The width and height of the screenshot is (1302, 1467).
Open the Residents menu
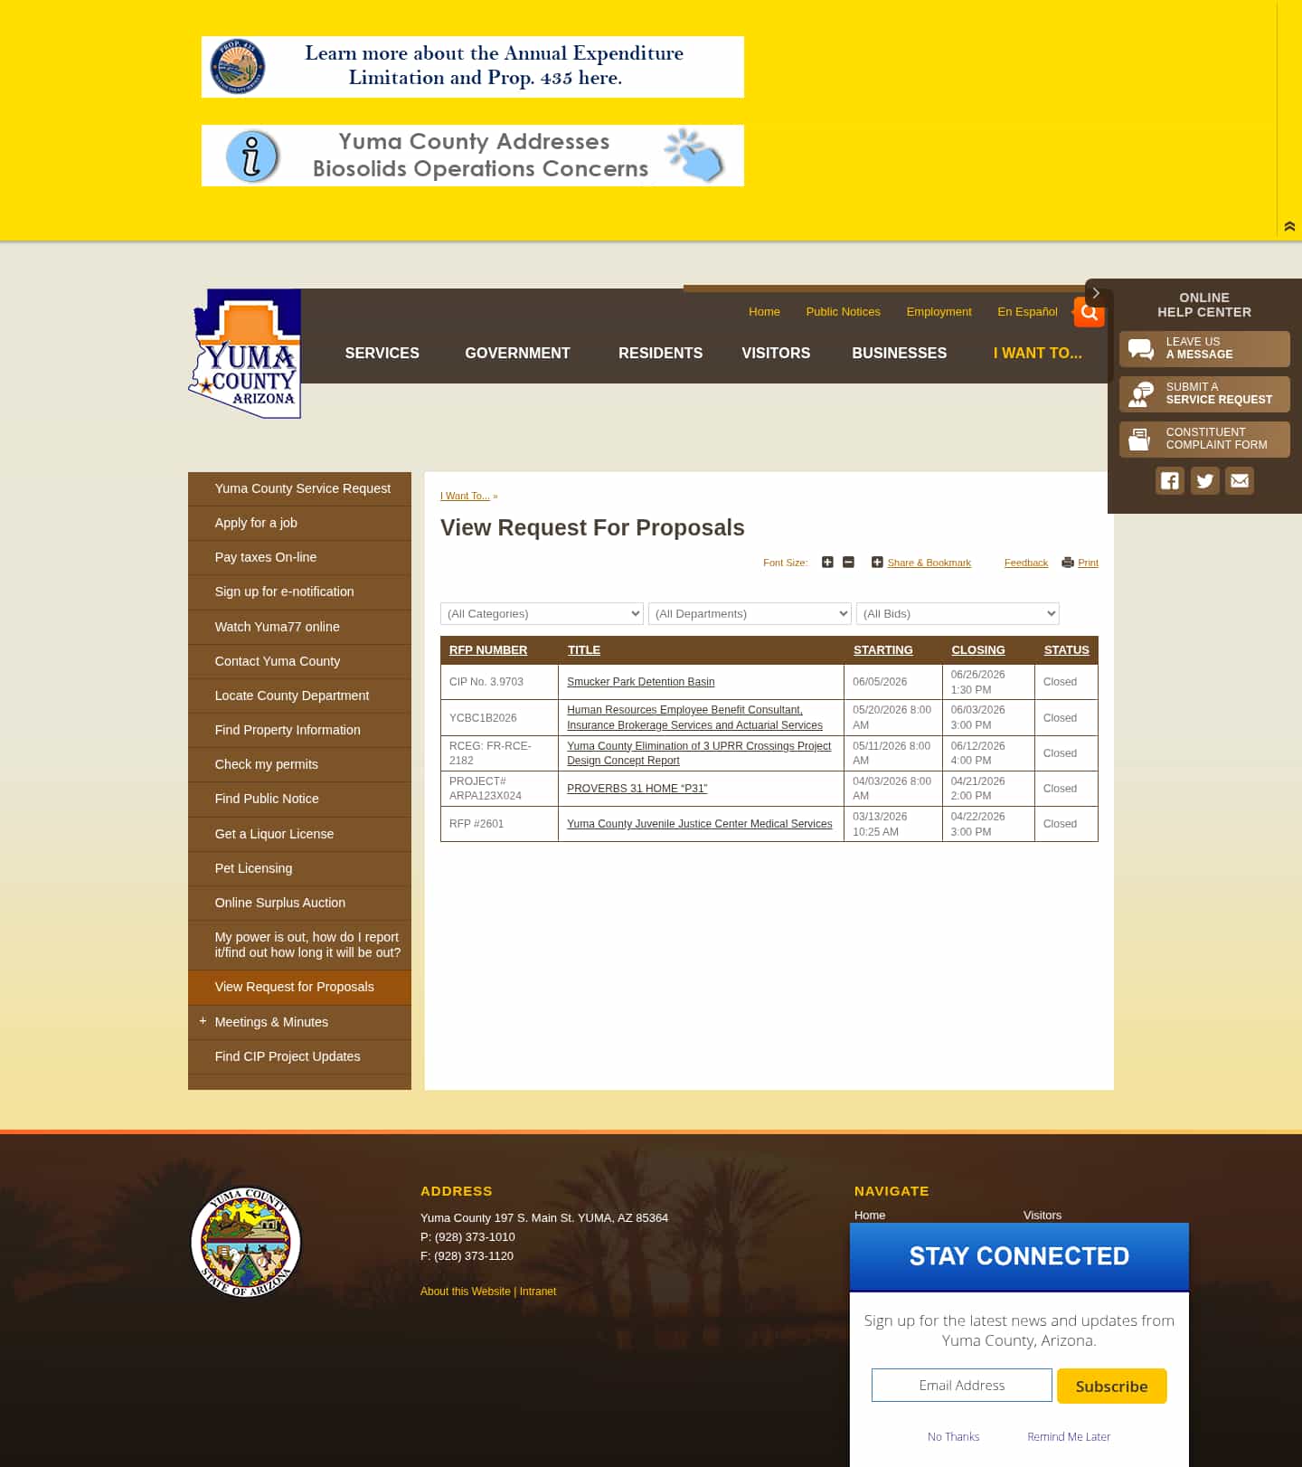tap(660, 354)
